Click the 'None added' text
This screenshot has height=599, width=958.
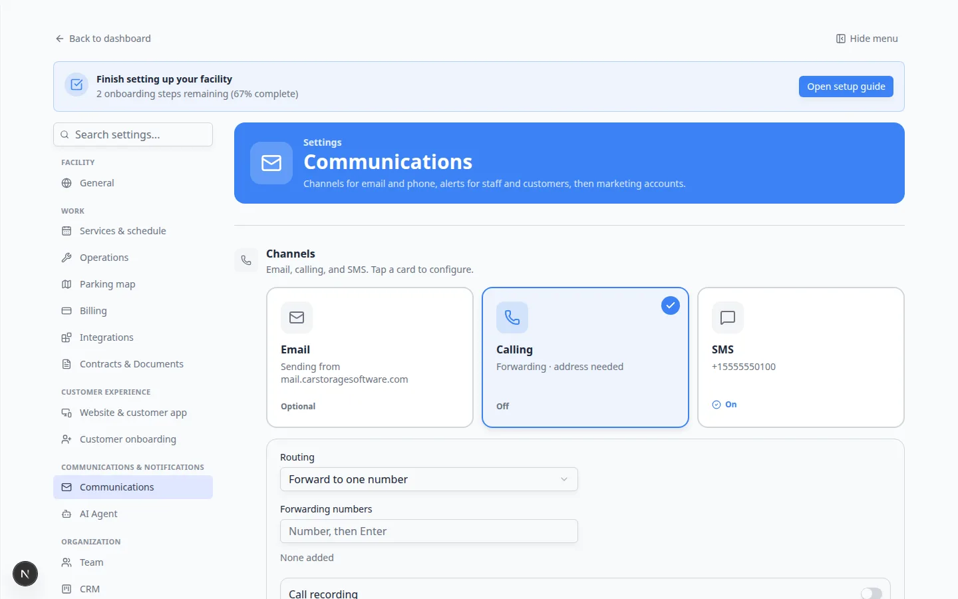click(307, 558)
